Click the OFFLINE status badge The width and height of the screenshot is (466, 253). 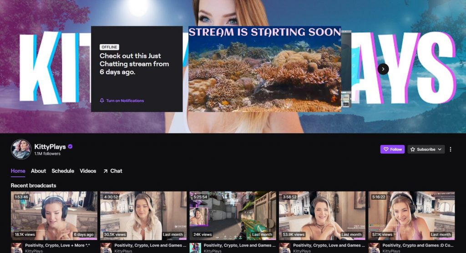[109, 47]
